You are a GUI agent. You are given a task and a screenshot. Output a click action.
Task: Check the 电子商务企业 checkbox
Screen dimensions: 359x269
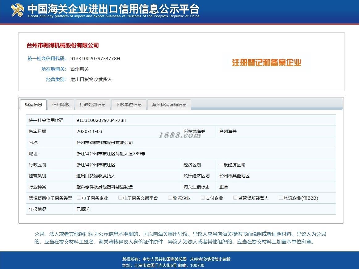(79, 198)
